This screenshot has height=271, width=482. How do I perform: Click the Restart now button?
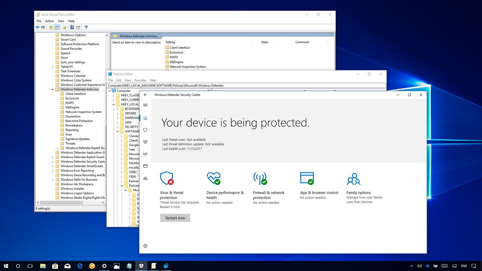(x=175, y=218)
